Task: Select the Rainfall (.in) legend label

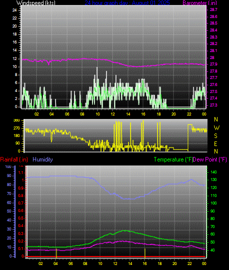Action: pyautogui.click(x=14, y=159)
